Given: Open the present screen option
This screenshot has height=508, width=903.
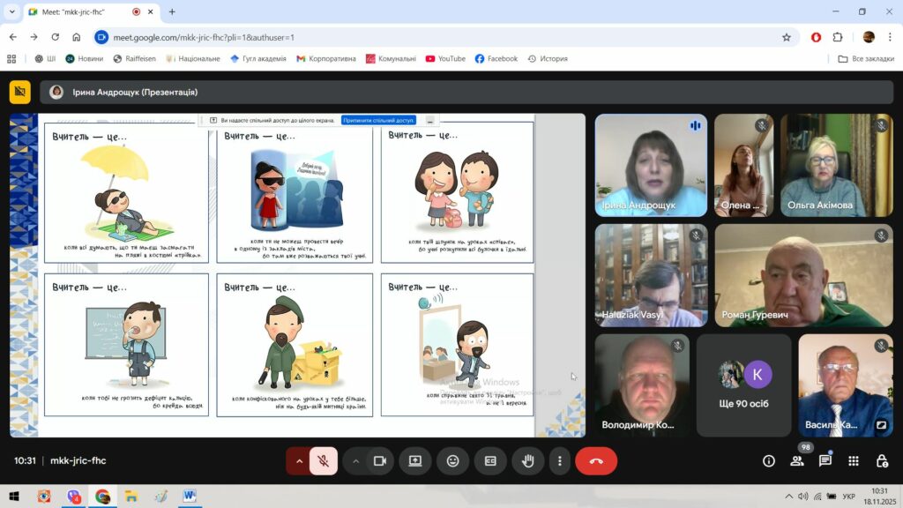Looking at the screenshot, I should pyautogui.click(x=414, y=460).
